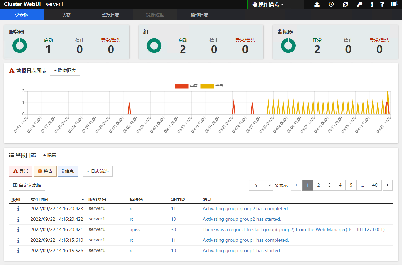Toggle the 信息 info filter

pyautogui.click(x=68, y=171)
